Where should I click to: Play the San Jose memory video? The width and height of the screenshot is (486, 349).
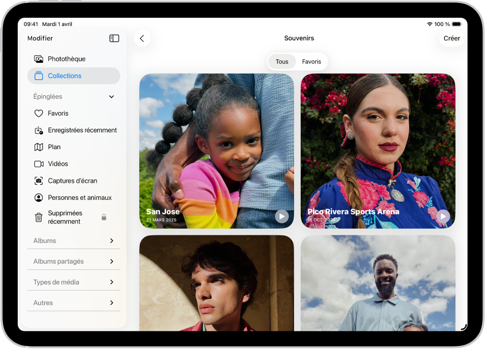click(282, 216)
